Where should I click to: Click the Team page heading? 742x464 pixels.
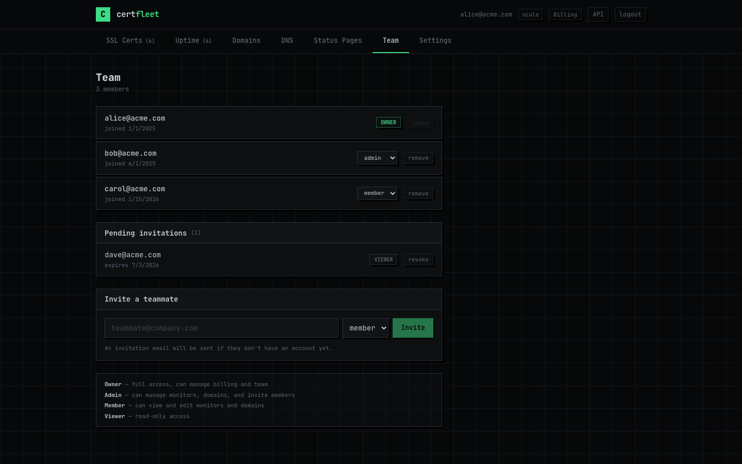(108, 78)
